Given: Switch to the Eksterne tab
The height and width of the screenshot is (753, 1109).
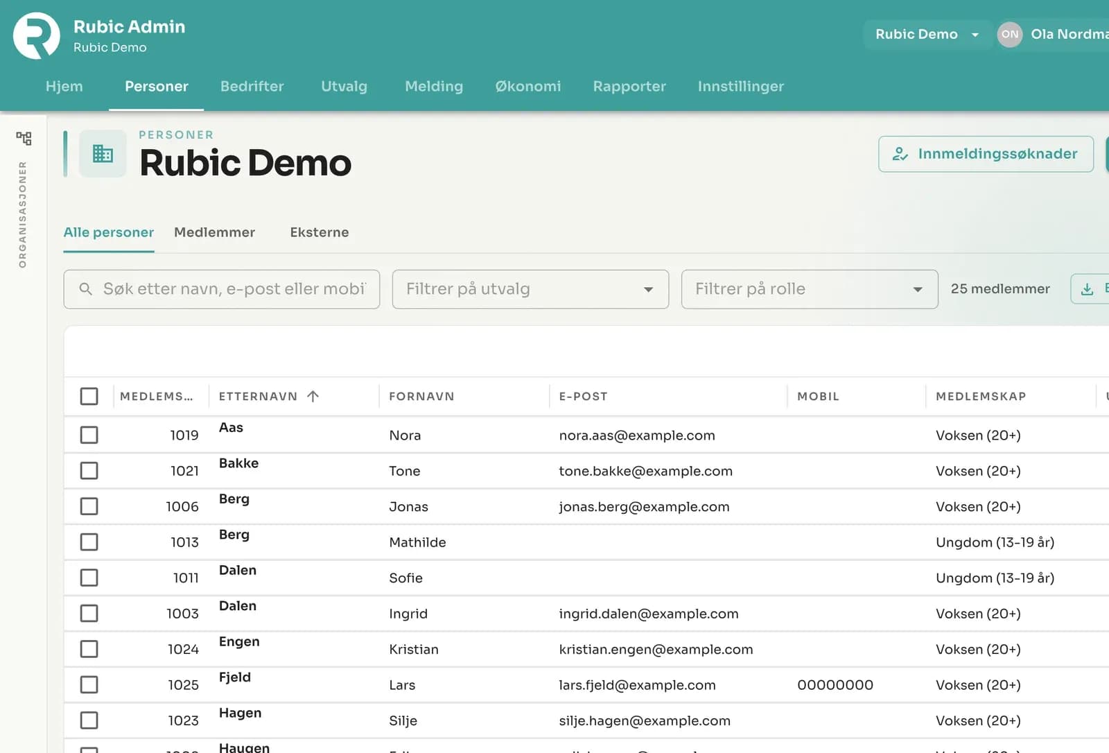Looking at the screenshot, I should coord(320,232).
